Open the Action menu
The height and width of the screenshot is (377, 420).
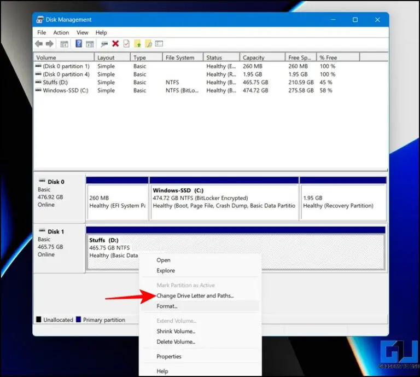pyautogui.click(x=61, y=33)
